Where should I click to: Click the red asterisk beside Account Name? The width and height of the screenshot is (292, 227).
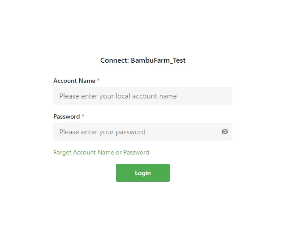[x=99, y=81]
